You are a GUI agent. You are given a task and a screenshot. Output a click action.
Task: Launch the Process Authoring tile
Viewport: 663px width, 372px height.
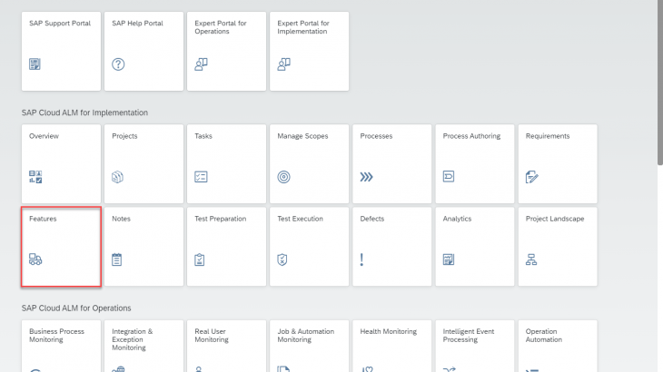(x=473, y=163)
